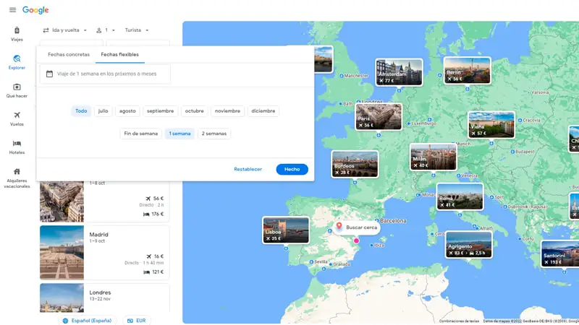The height and width of the screenshot is (325, 579).
Task: Open the Milán 40 € map card
Action: [433, 157]
